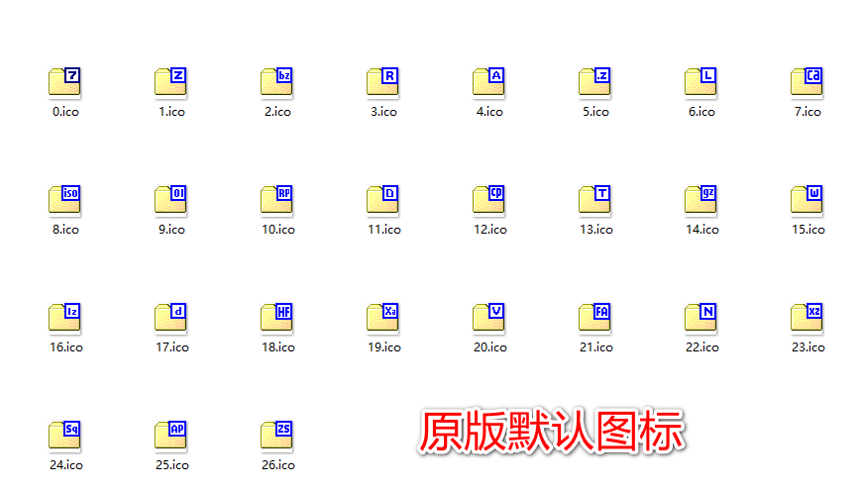Screen dimensions: 862x492
Task: Select the 17.ico d archive icon
Action: click(171, 319)
